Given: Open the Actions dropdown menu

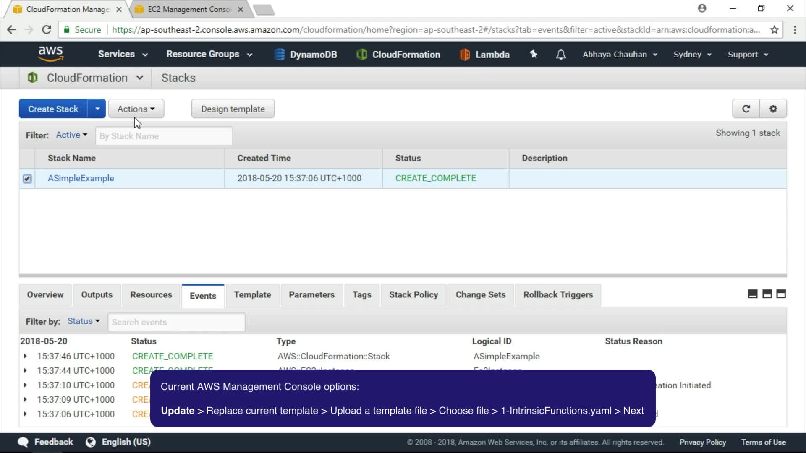Looking at the screenshot, I should pyautogui.click(x=136, y=109).
